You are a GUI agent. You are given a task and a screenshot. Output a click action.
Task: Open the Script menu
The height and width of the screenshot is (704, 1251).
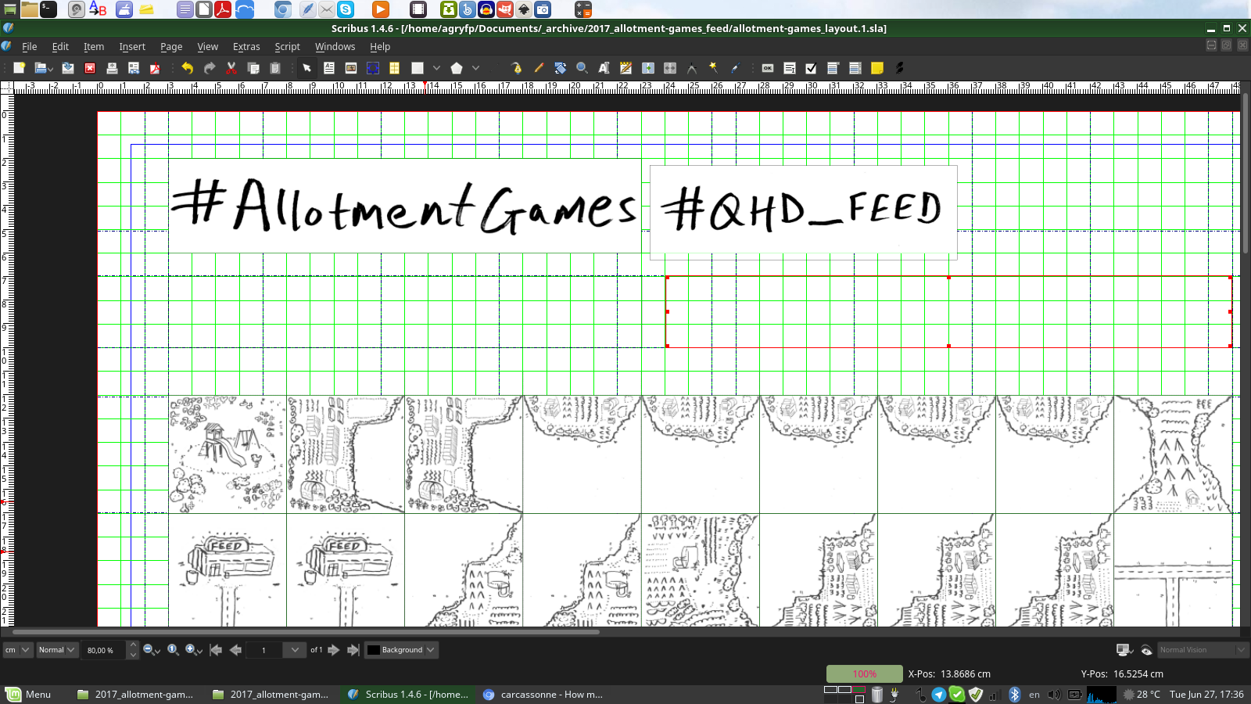[287, 47]
